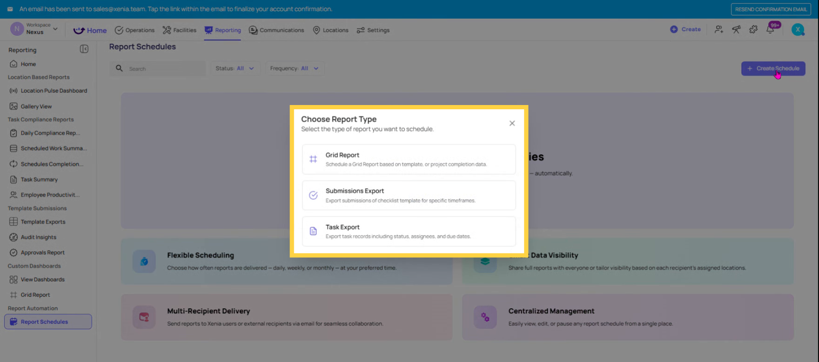Click the Data Visibility card icon

pyautogui.click(x=485, y=261)
